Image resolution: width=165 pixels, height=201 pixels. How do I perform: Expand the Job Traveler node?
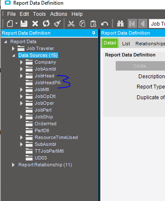13,48
